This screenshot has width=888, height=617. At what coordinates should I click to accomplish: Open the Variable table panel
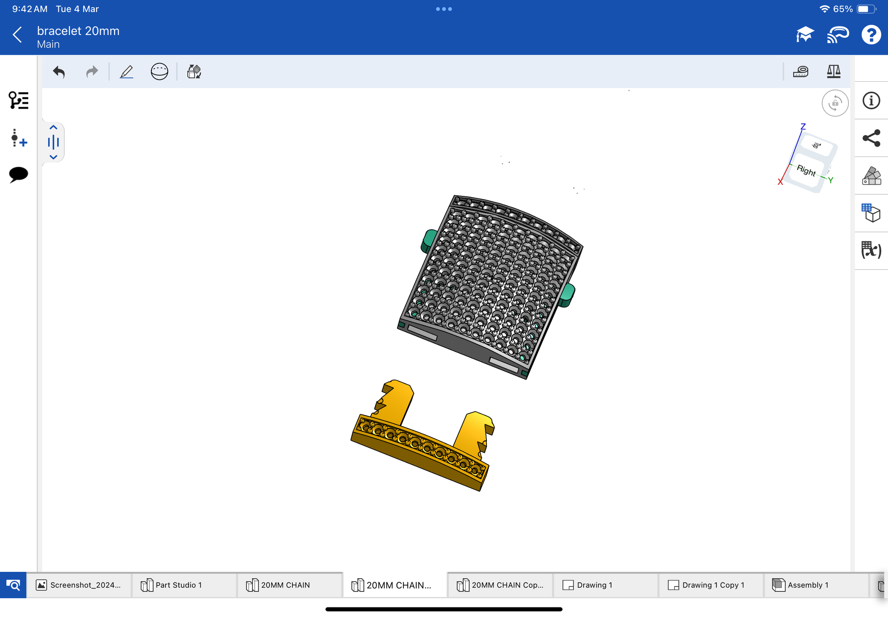click(871, 250)
